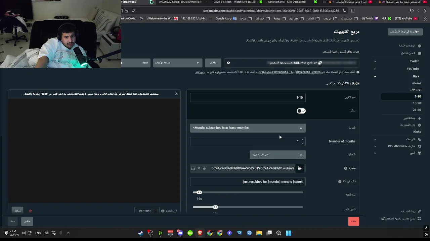The height and width of the screenshot is (241, 430).
Task: Open all widgets grid icon in sidebar
Action: coord(419,219)
